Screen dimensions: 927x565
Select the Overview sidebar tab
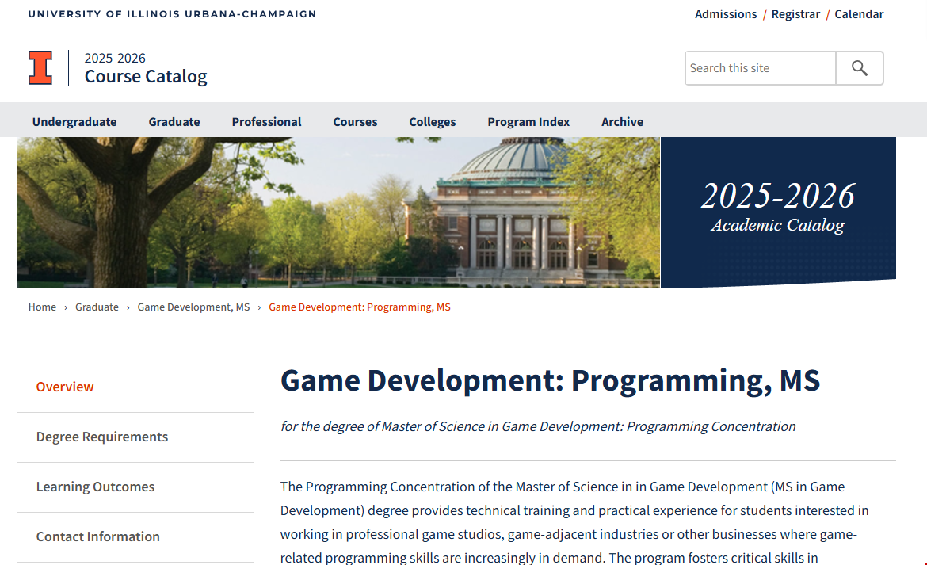tap(65, 387)
